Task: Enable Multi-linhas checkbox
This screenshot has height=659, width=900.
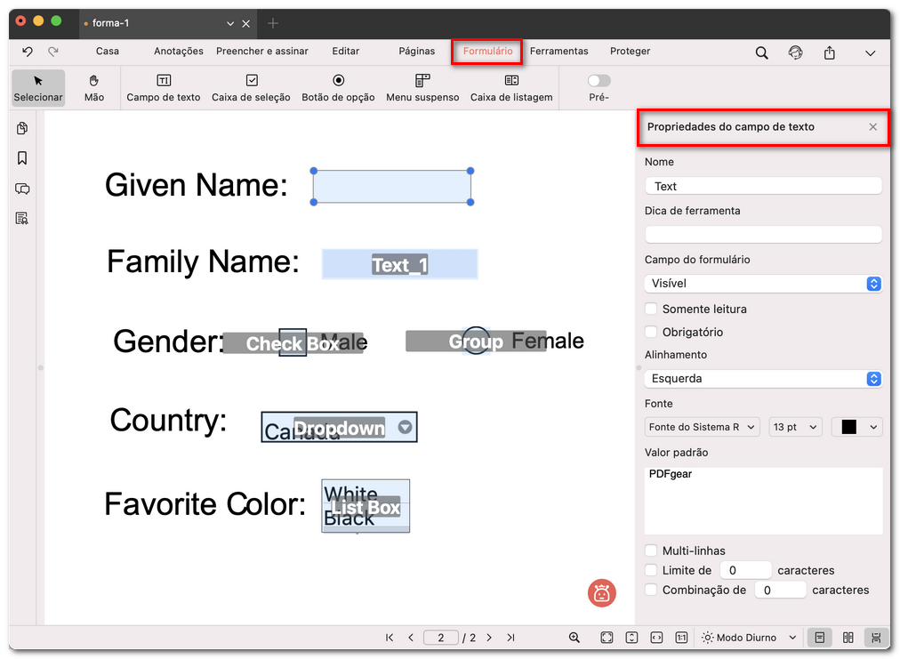Action: point(652,551)
